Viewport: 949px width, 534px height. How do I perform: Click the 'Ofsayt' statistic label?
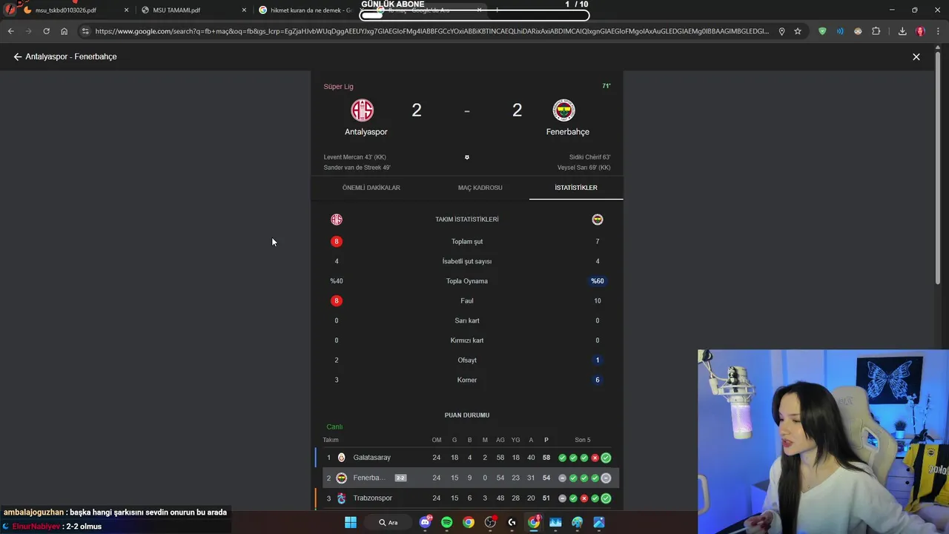(x=467, y=360)
